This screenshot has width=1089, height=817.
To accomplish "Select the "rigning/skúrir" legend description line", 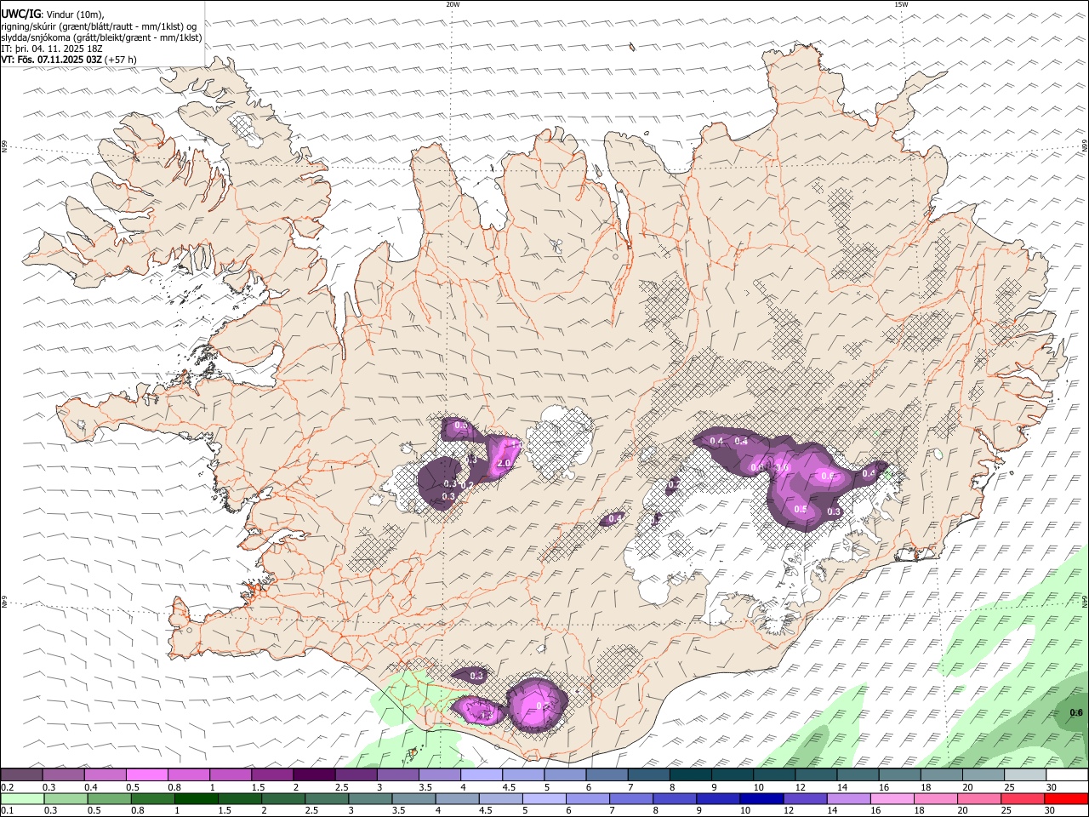I will (99, 26).
